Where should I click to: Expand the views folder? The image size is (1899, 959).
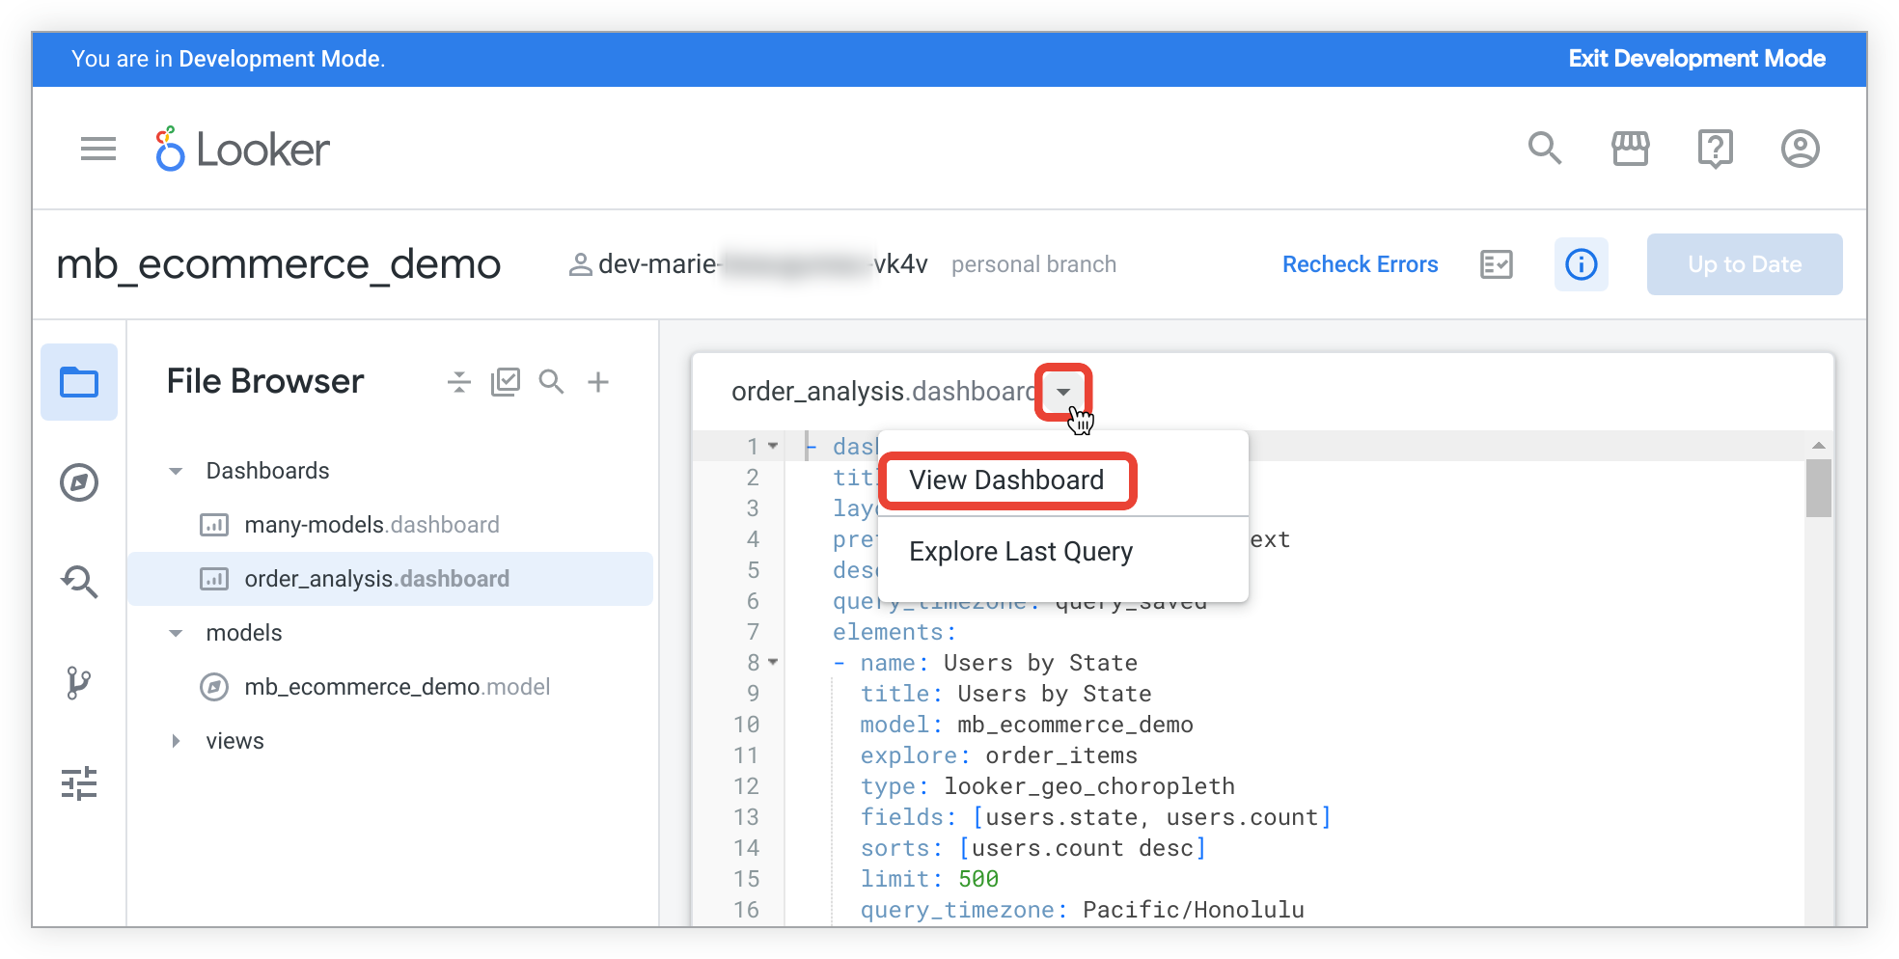[x=176, y=741]
